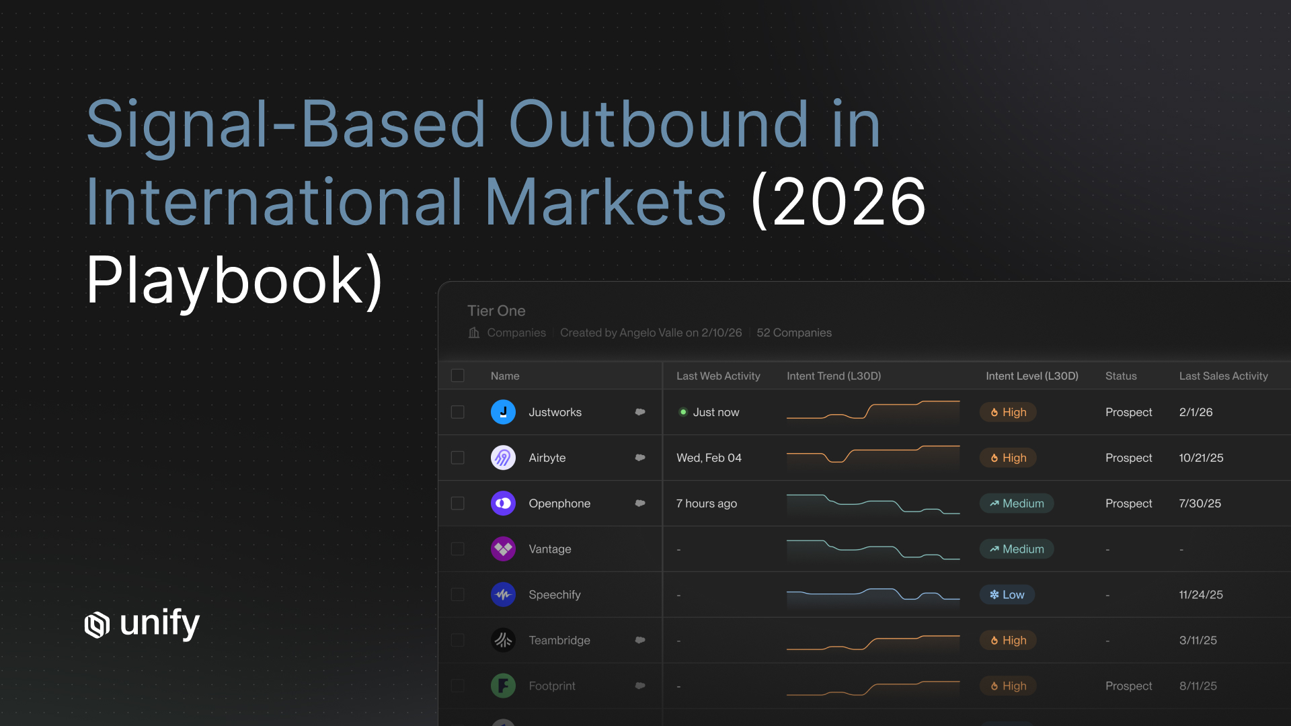Screen dimensions: 1291x726
Task: Click the Companies label under Tier One
Action: (x=516, y=333)
